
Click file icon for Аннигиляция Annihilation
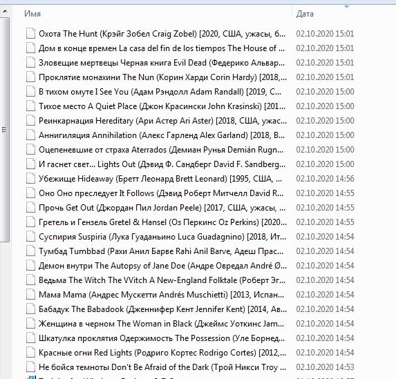31,135
